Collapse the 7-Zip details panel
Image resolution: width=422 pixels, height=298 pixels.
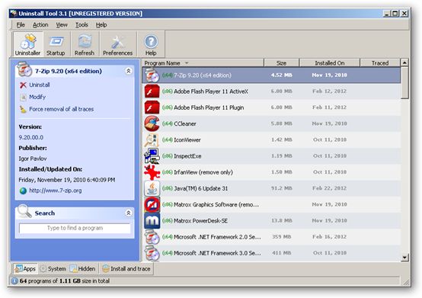pos(129,71)
